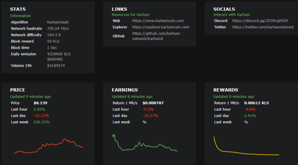Click the Twitter label in SOCIALS
This screenshot has height=165, width=298.
[x=220, y=27]
